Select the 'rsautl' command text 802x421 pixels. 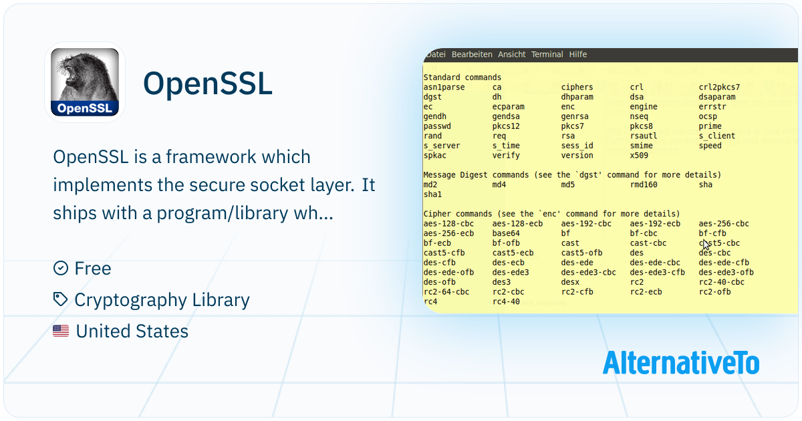[644, 136]
